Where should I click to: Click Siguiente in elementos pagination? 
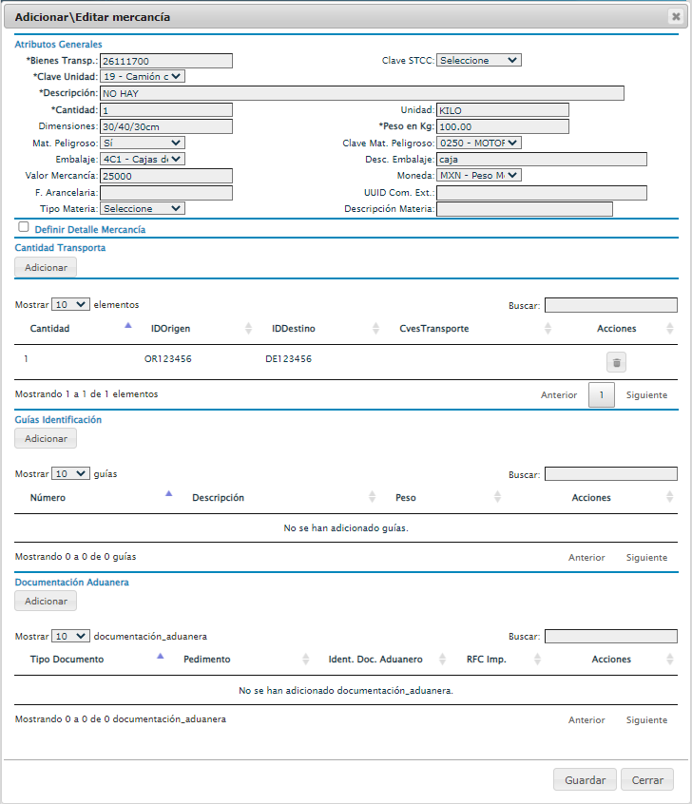pos(646,394)
